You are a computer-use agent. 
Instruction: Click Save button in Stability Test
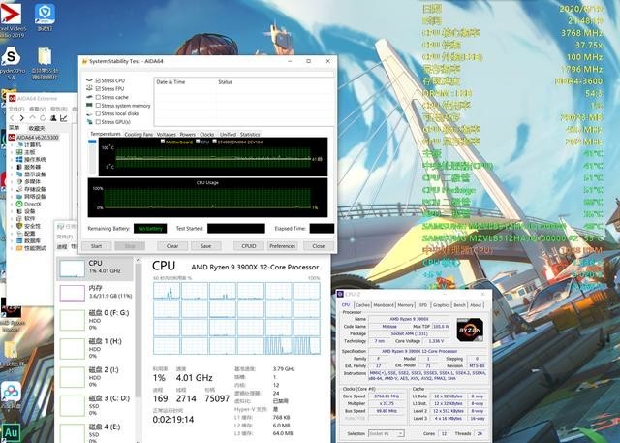[206, 246]
